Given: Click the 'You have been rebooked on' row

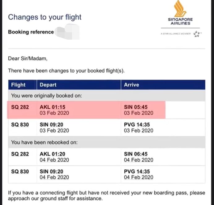Looking at the screenshot, I should [x=44, y=142].
